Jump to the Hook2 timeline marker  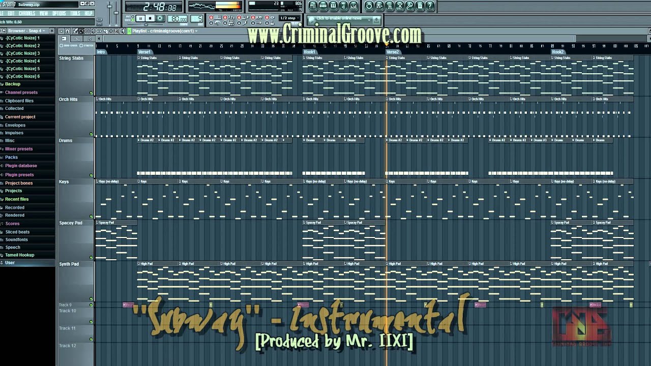(558, 52)
